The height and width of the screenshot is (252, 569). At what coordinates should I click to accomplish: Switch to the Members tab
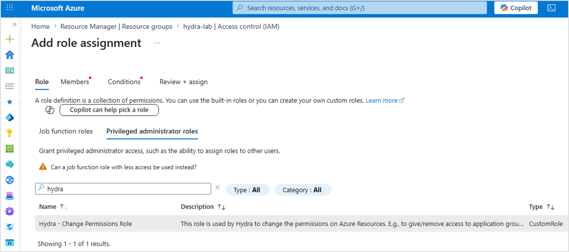tap(75, 82)
